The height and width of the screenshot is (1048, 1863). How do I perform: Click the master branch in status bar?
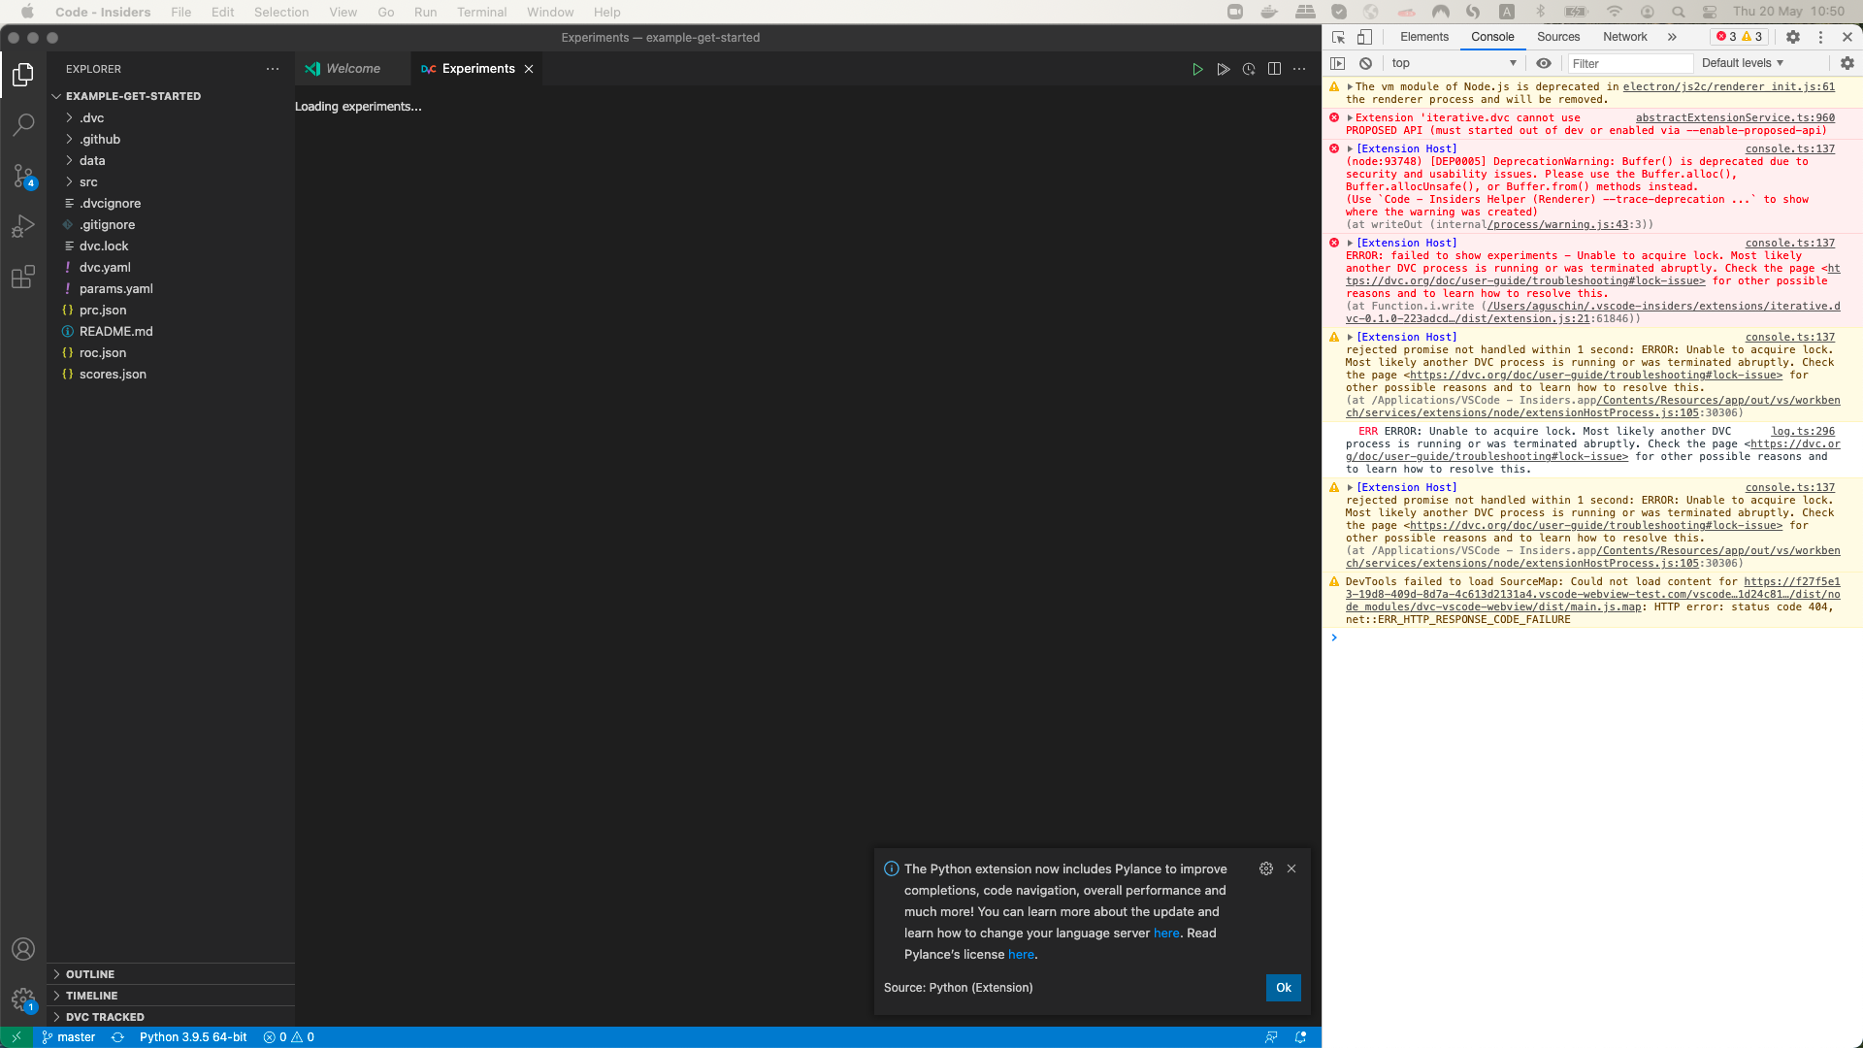69,1037
